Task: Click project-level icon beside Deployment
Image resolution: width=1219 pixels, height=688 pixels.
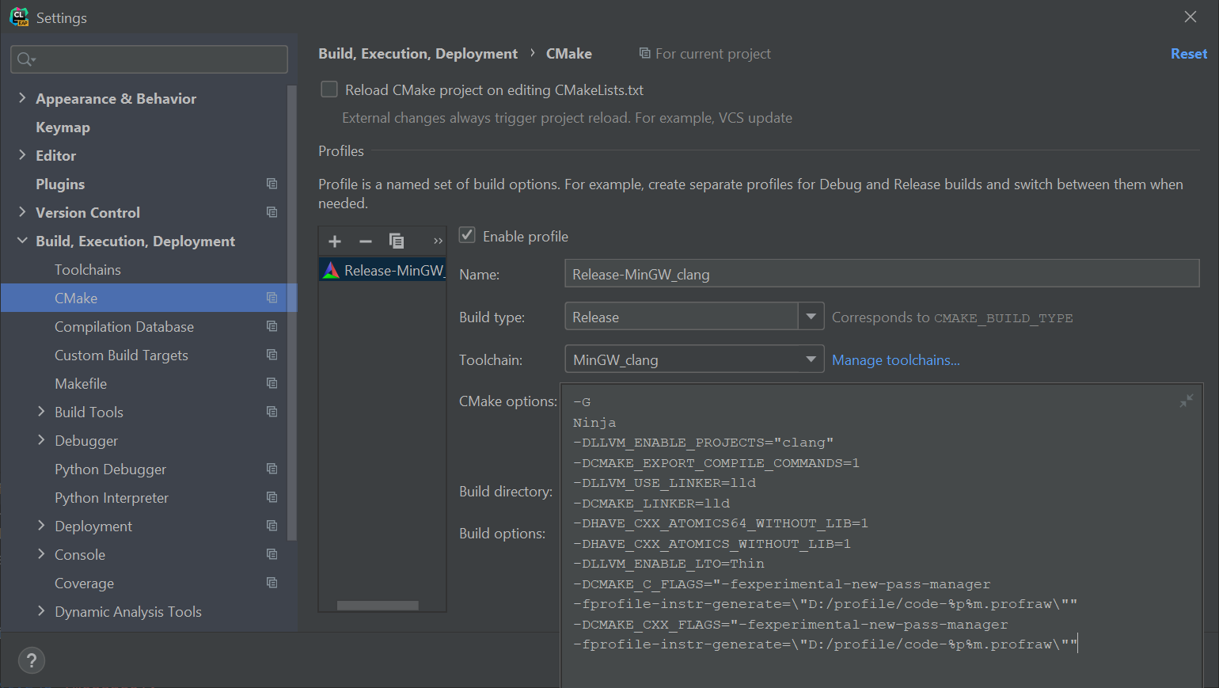Action: (272, 526)
